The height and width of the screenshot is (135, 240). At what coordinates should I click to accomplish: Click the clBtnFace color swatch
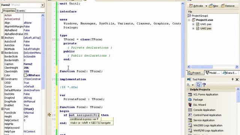point(25,75)
